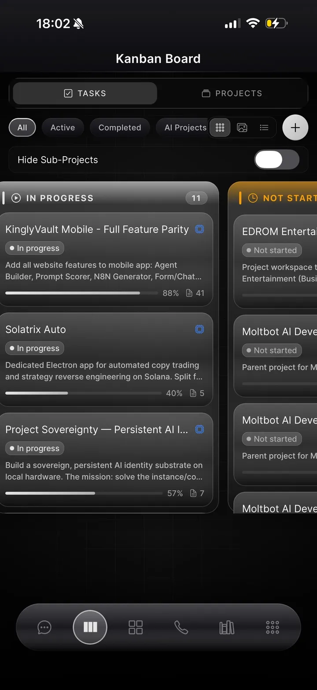Click description starting 'Add all website features'
Viewport: 317px width, 690px height.
pos(103,271)
